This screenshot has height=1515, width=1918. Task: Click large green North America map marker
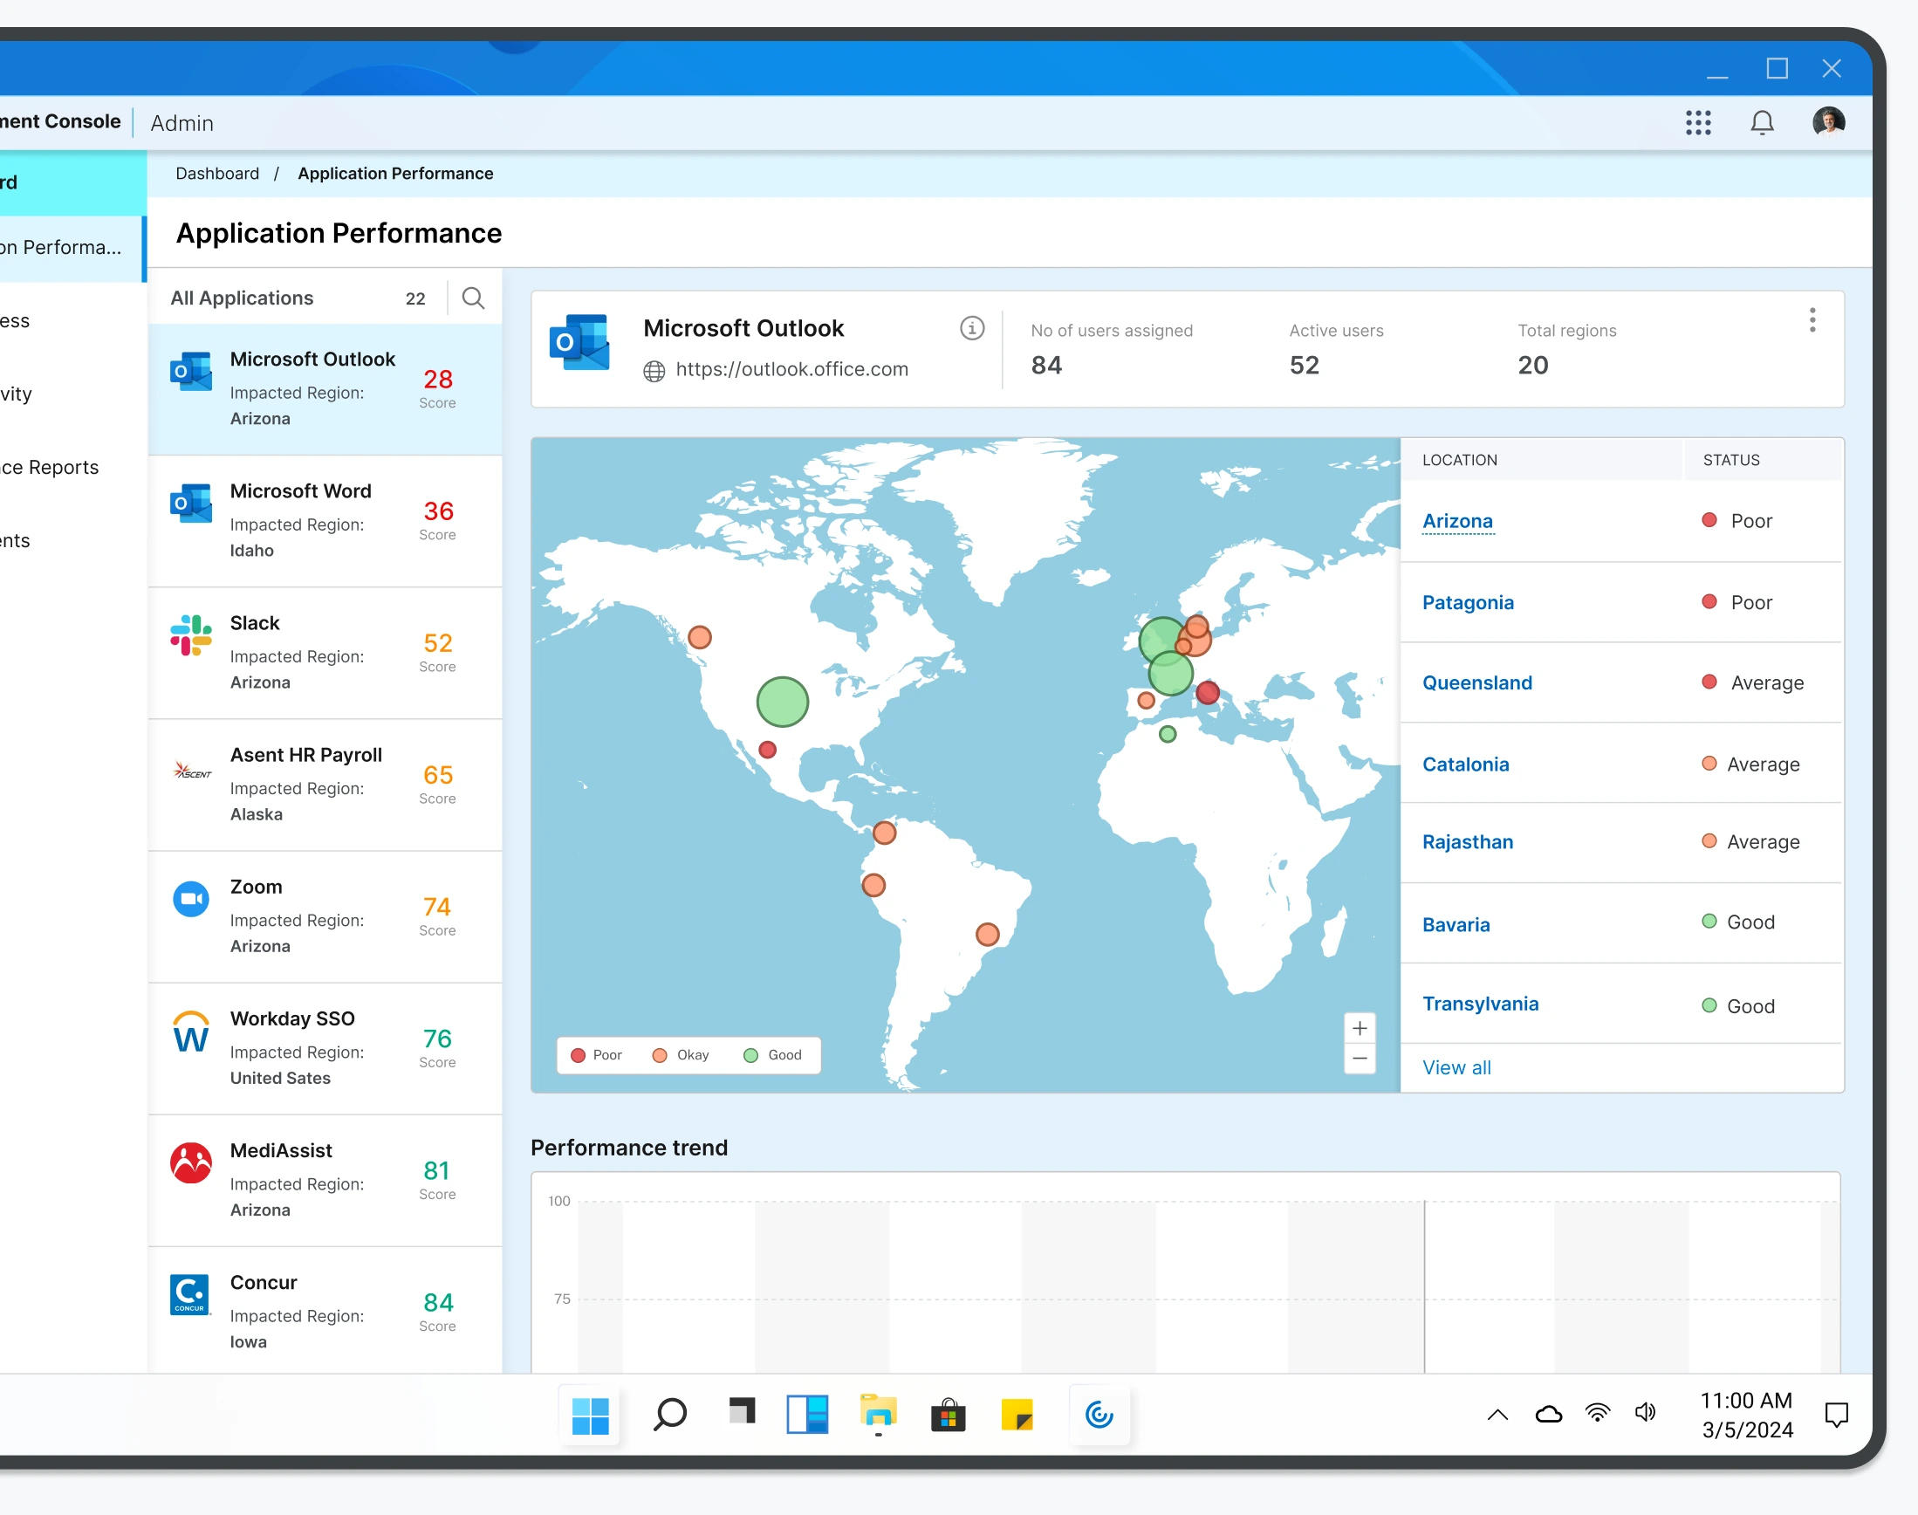(782, 702)
